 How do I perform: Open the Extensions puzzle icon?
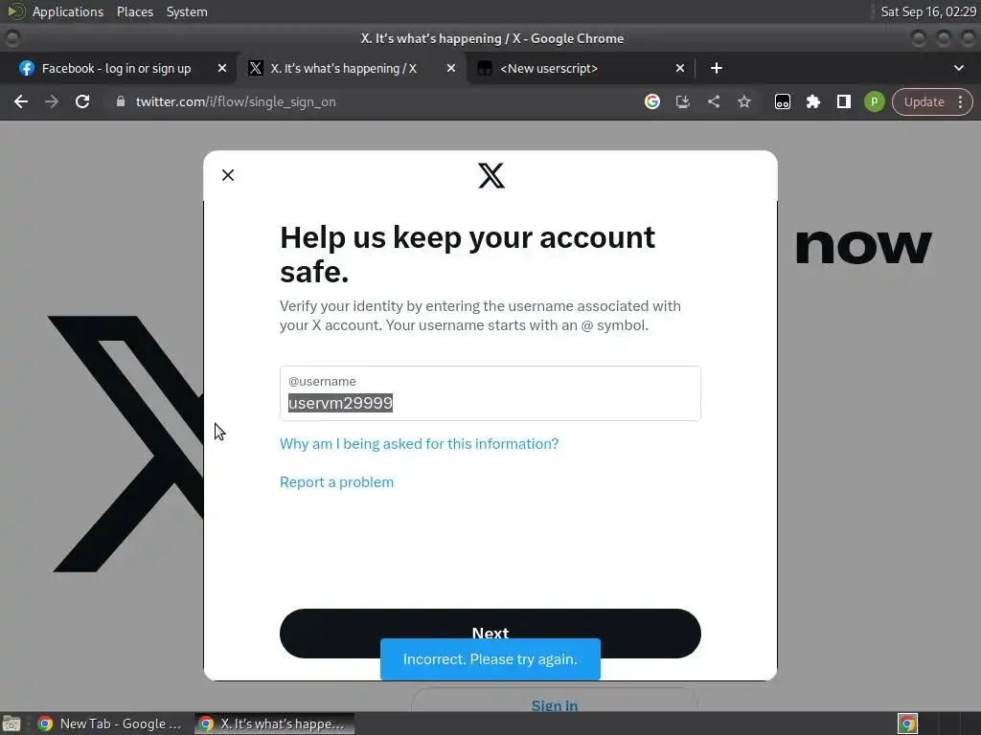pos(812,101)
